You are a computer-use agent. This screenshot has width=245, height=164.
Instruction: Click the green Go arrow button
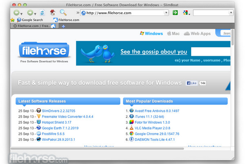175,13
